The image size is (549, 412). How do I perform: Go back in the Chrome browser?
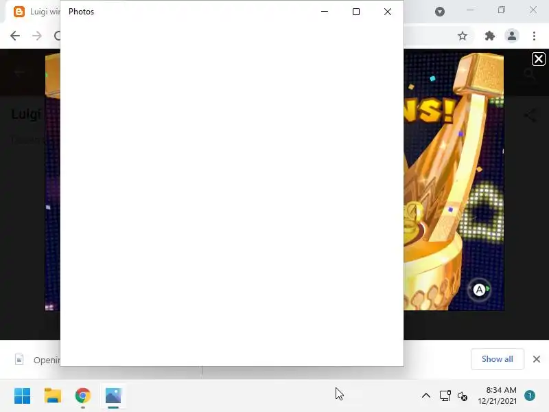pyautogui.click(x=15, y=36)
